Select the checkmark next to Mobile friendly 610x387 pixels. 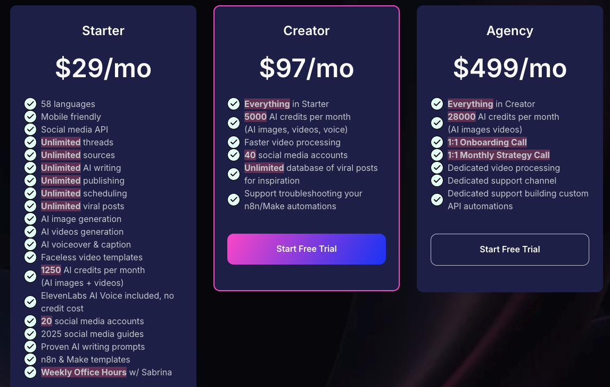click(30, 117)
